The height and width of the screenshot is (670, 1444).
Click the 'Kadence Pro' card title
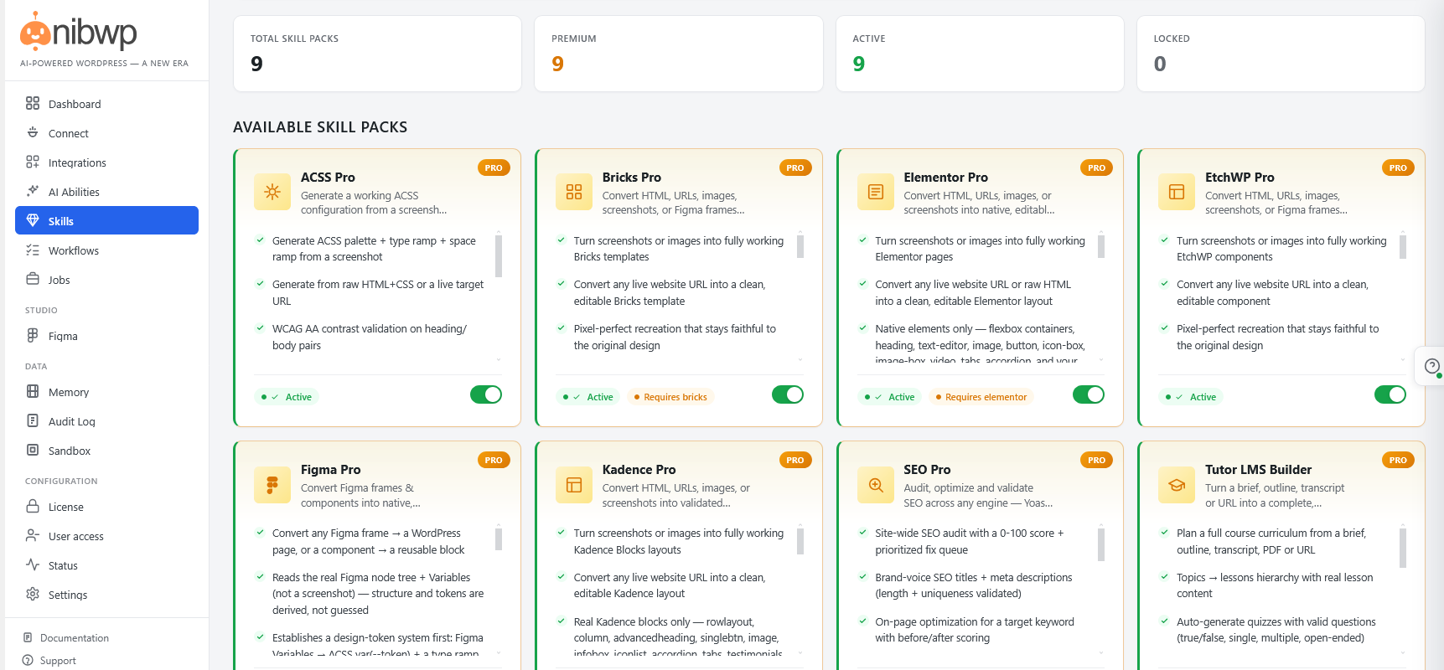(639, 470)
